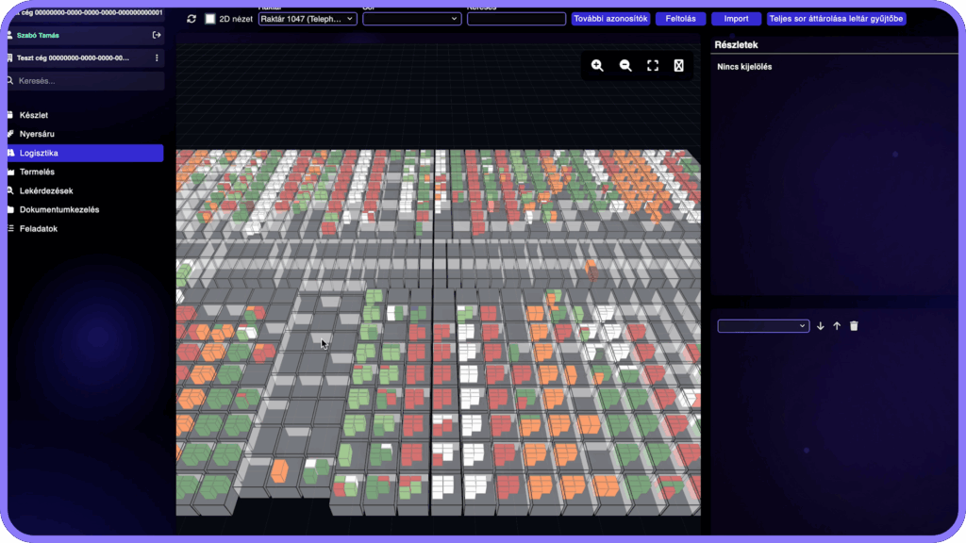Zoom in on the warehouse view

597,66
